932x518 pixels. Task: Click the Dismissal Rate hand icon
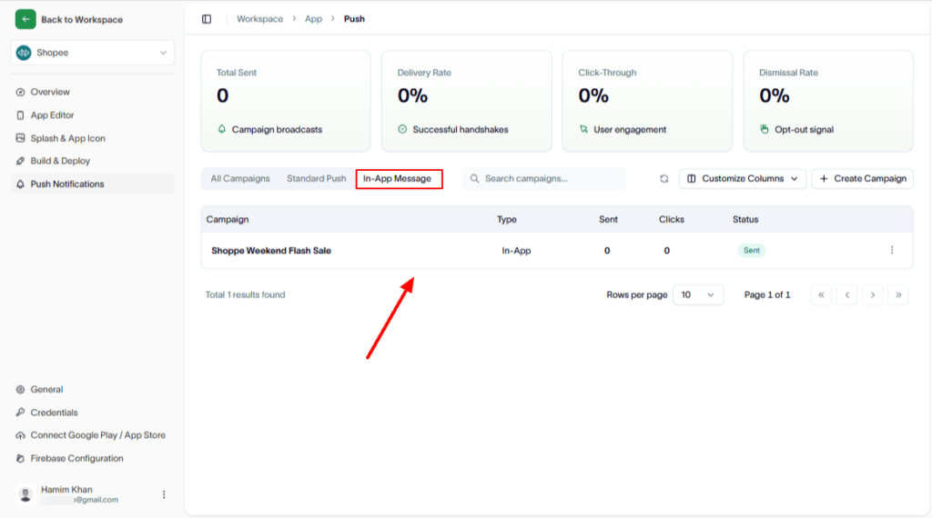[x=765, y=129]
